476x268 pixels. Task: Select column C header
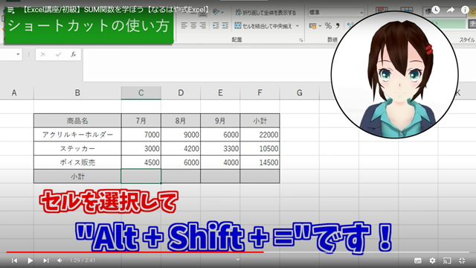coord(141,92)
